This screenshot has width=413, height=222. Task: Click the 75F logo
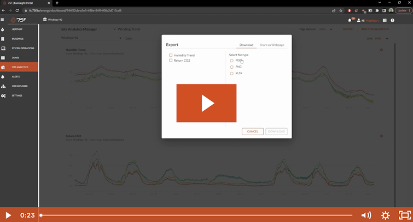click(19, 20)
